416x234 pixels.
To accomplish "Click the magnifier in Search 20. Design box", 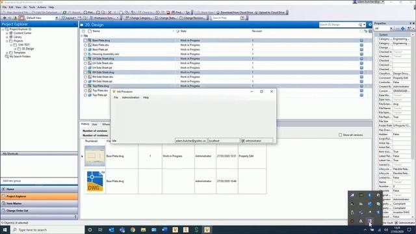I will (360, 25).
